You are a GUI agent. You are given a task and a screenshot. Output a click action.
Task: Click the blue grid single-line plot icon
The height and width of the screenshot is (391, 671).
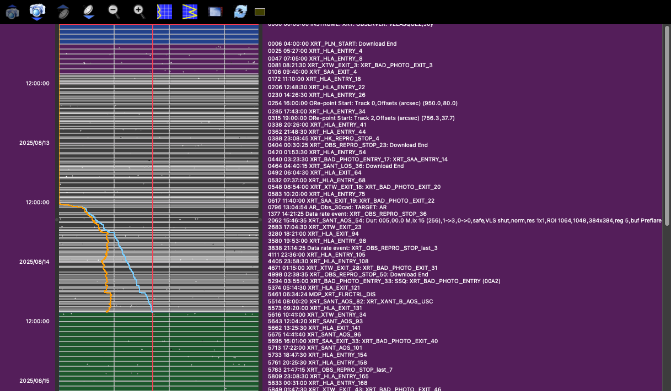click(165, 12)
